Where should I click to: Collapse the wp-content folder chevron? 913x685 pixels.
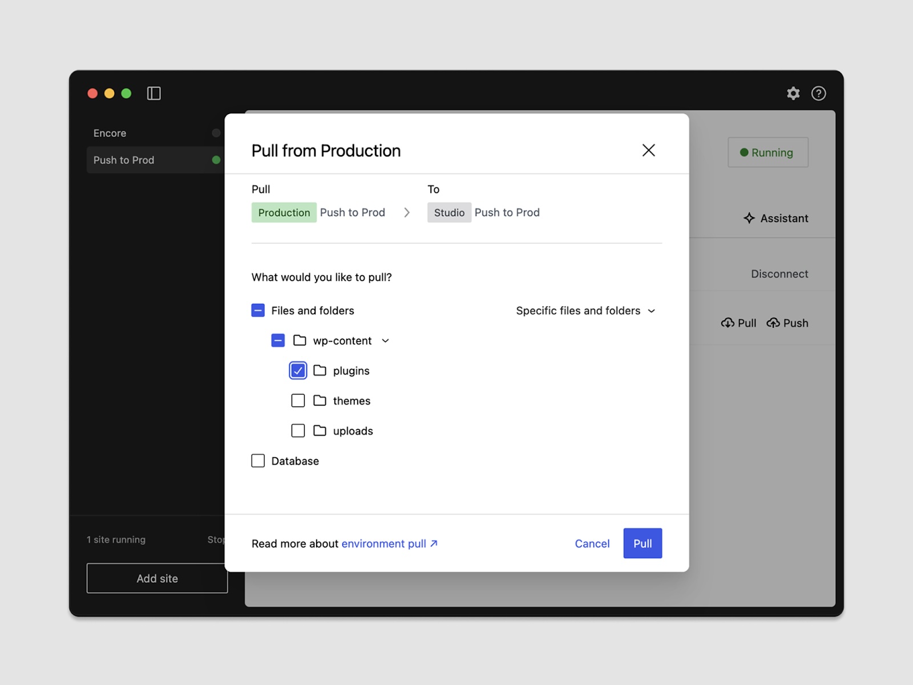pos(385,341)
